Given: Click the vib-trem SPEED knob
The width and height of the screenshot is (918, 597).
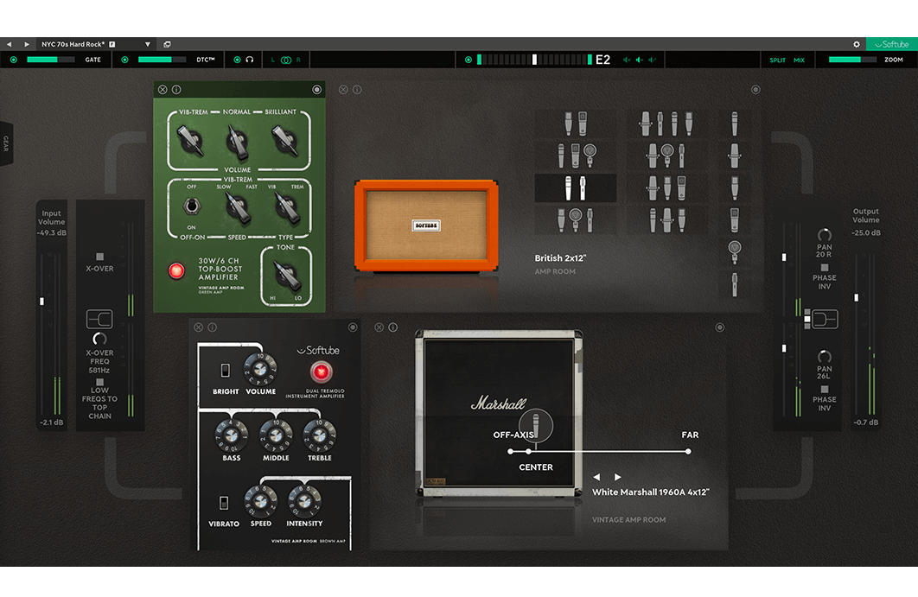Looking at the screenshot, I should 238,207.
